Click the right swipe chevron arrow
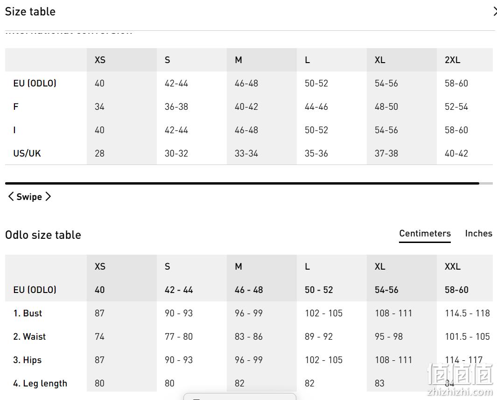The image size is (497, 400). 48,197
